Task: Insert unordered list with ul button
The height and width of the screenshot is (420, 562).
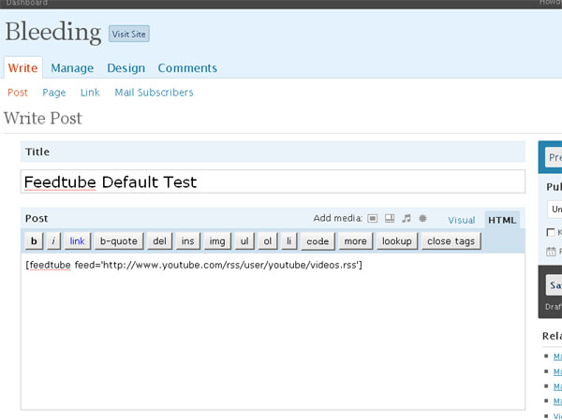Action: pos(244,241)
